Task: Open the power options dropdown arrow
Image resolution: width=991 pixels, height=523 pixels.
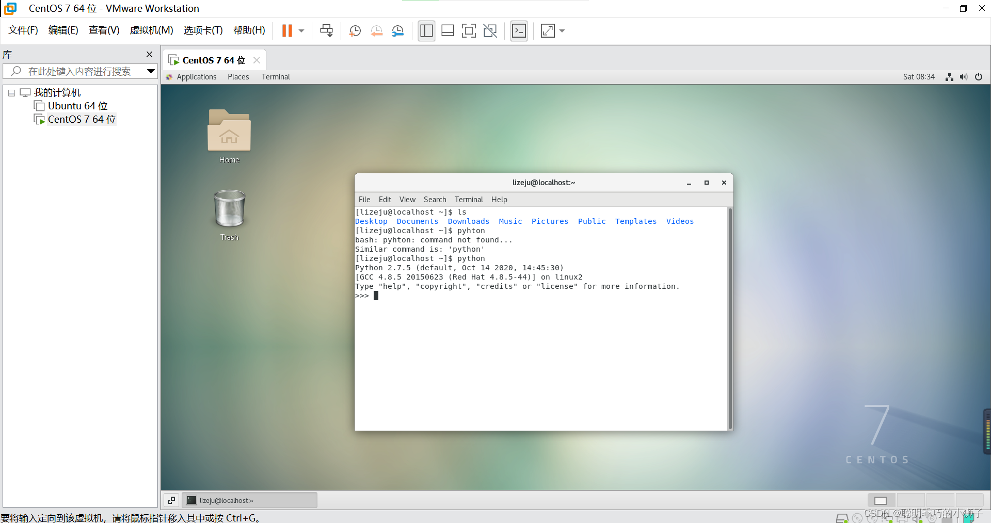Action: (x=301, y=31)
